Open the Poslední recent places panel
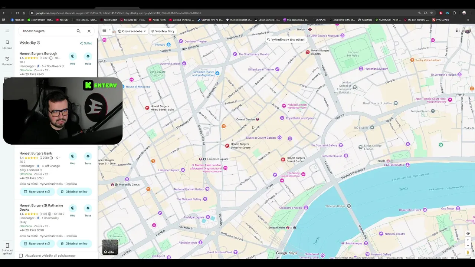 coord(7,61)
